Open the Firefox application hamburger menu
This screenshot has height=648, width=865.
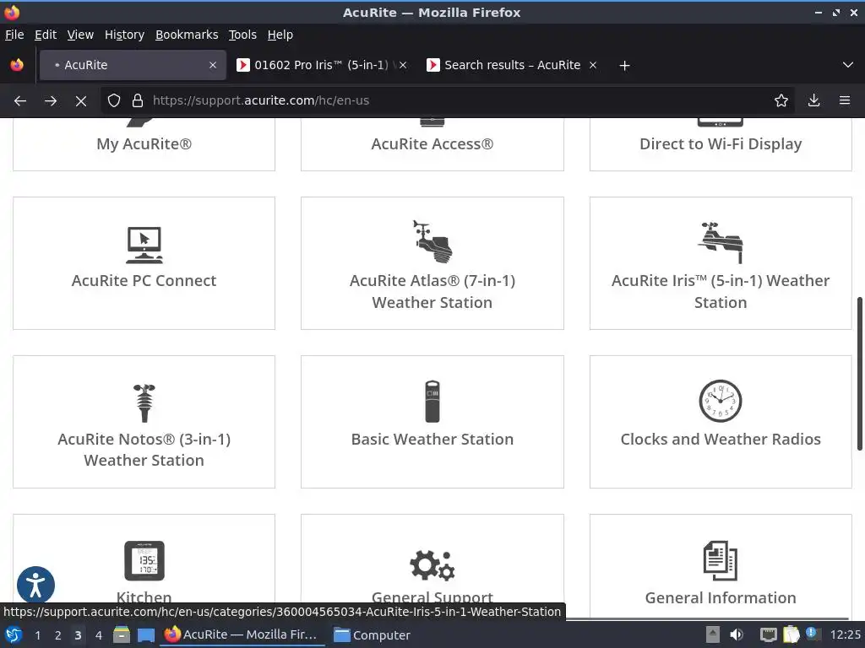(845, 100)
